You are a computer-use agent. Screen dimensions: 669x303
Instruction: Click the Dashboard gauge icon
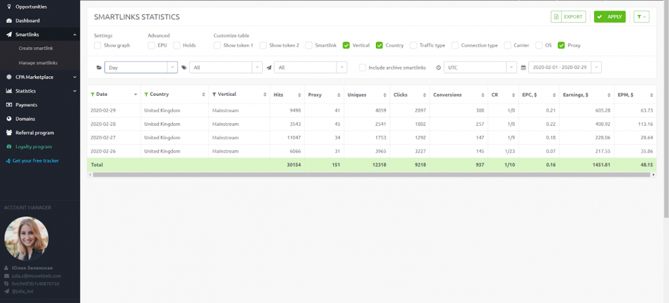pyautogui.click(x=9, y=20)
